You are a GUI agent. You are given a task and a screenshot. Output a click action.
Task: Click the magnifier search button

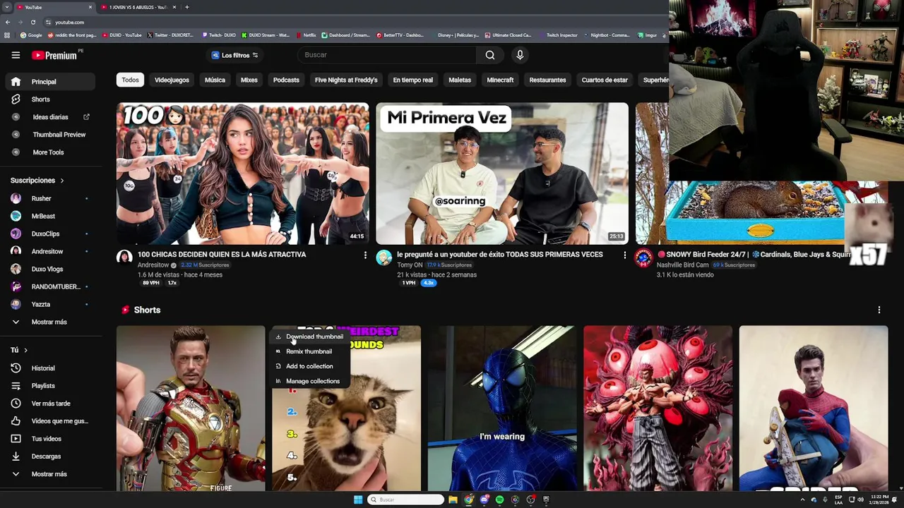pyautogui.click(x=490, y=55)
